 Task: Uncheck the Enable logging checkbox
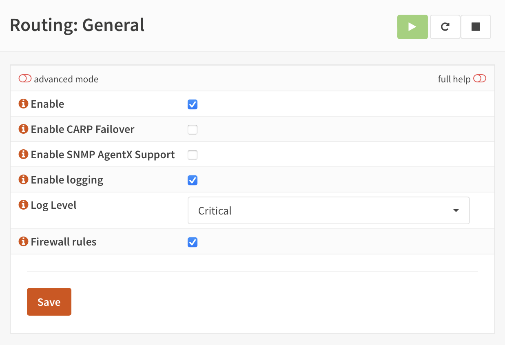tap(193, 180)
